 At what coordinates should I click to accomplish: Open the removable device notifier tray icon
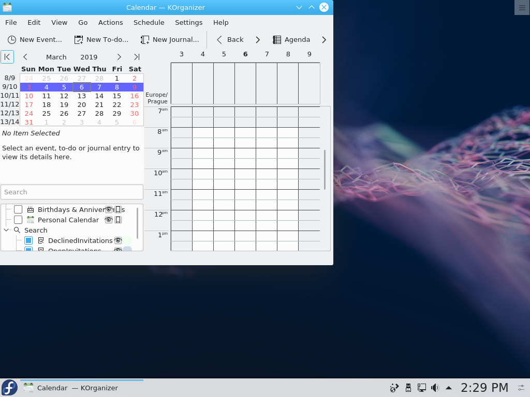tap(408, 388)
